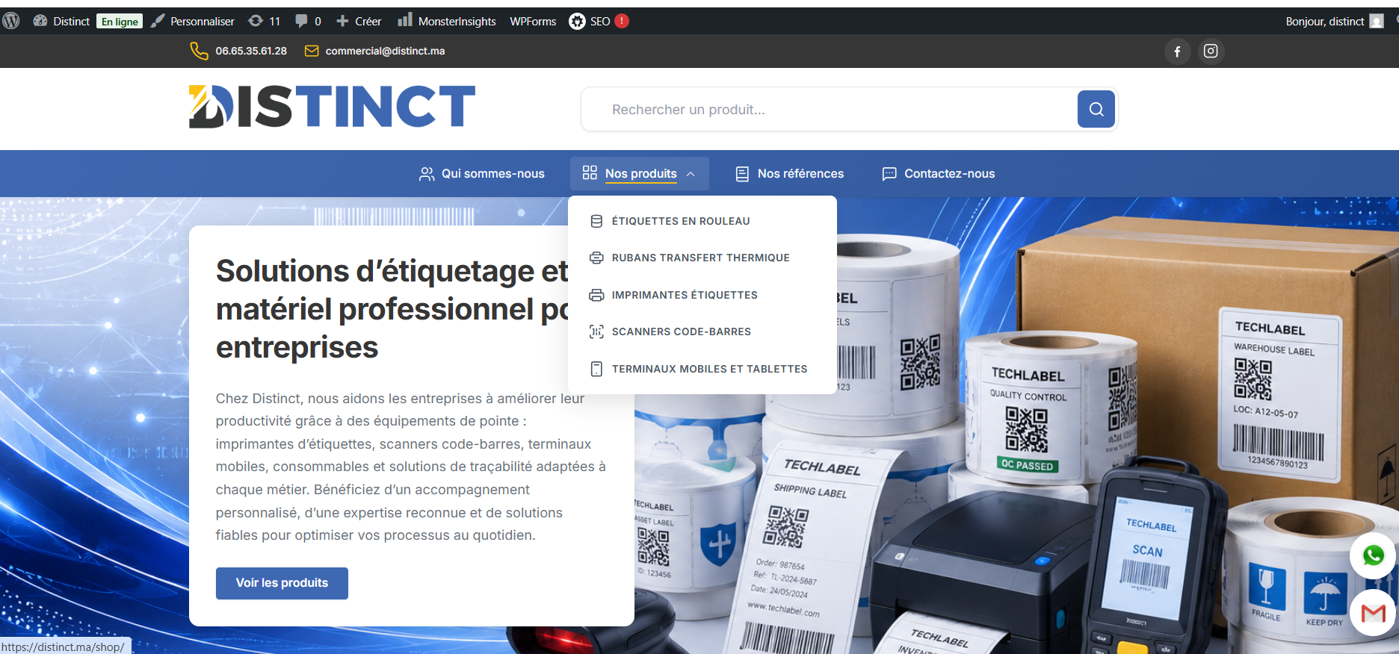The width and height of the screenshot is (1399, 654).
Task: Open MonsterInsights from admin bar
Action: tap(447, 21)
